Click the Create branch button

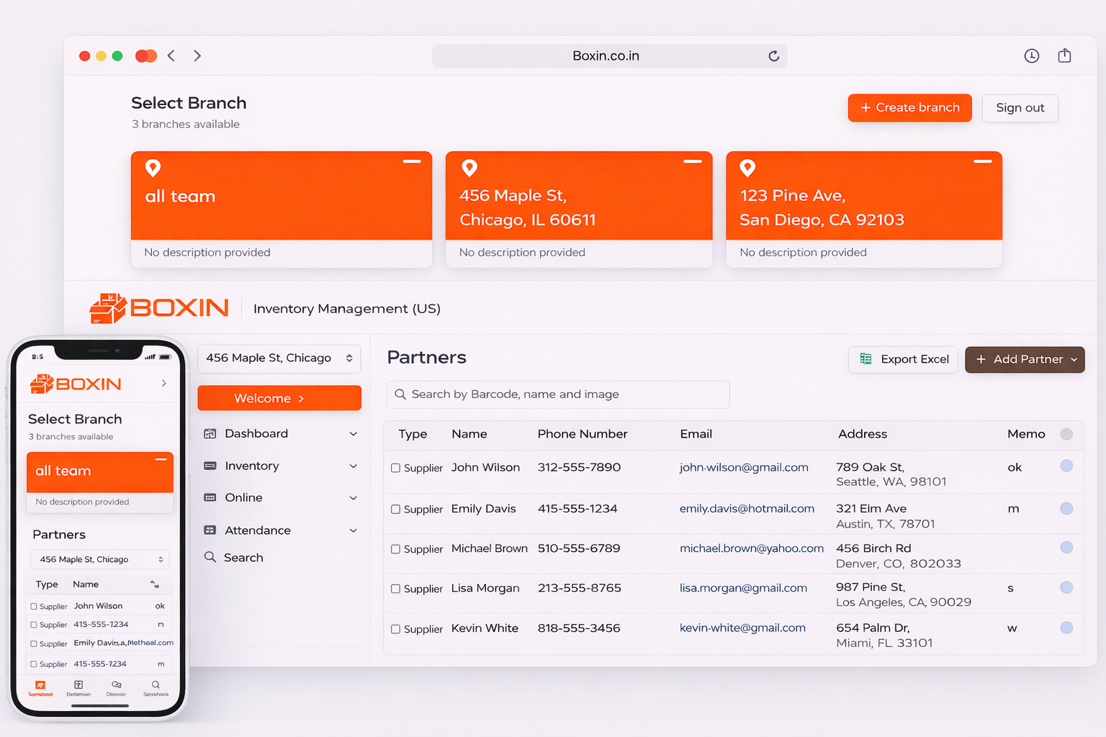[x=909, y=108]
